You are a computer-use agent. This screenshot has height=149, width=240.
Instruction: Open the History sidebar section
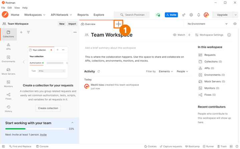pos(8,109)
